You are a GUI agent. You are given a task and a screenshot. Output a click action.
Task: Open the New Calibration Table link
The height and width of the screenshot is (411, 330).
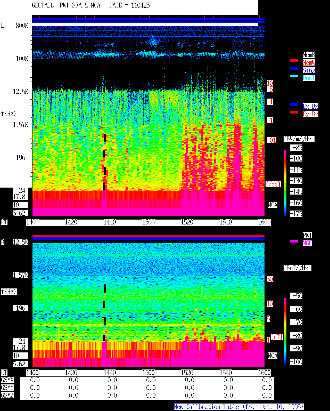tap(239, 407)
